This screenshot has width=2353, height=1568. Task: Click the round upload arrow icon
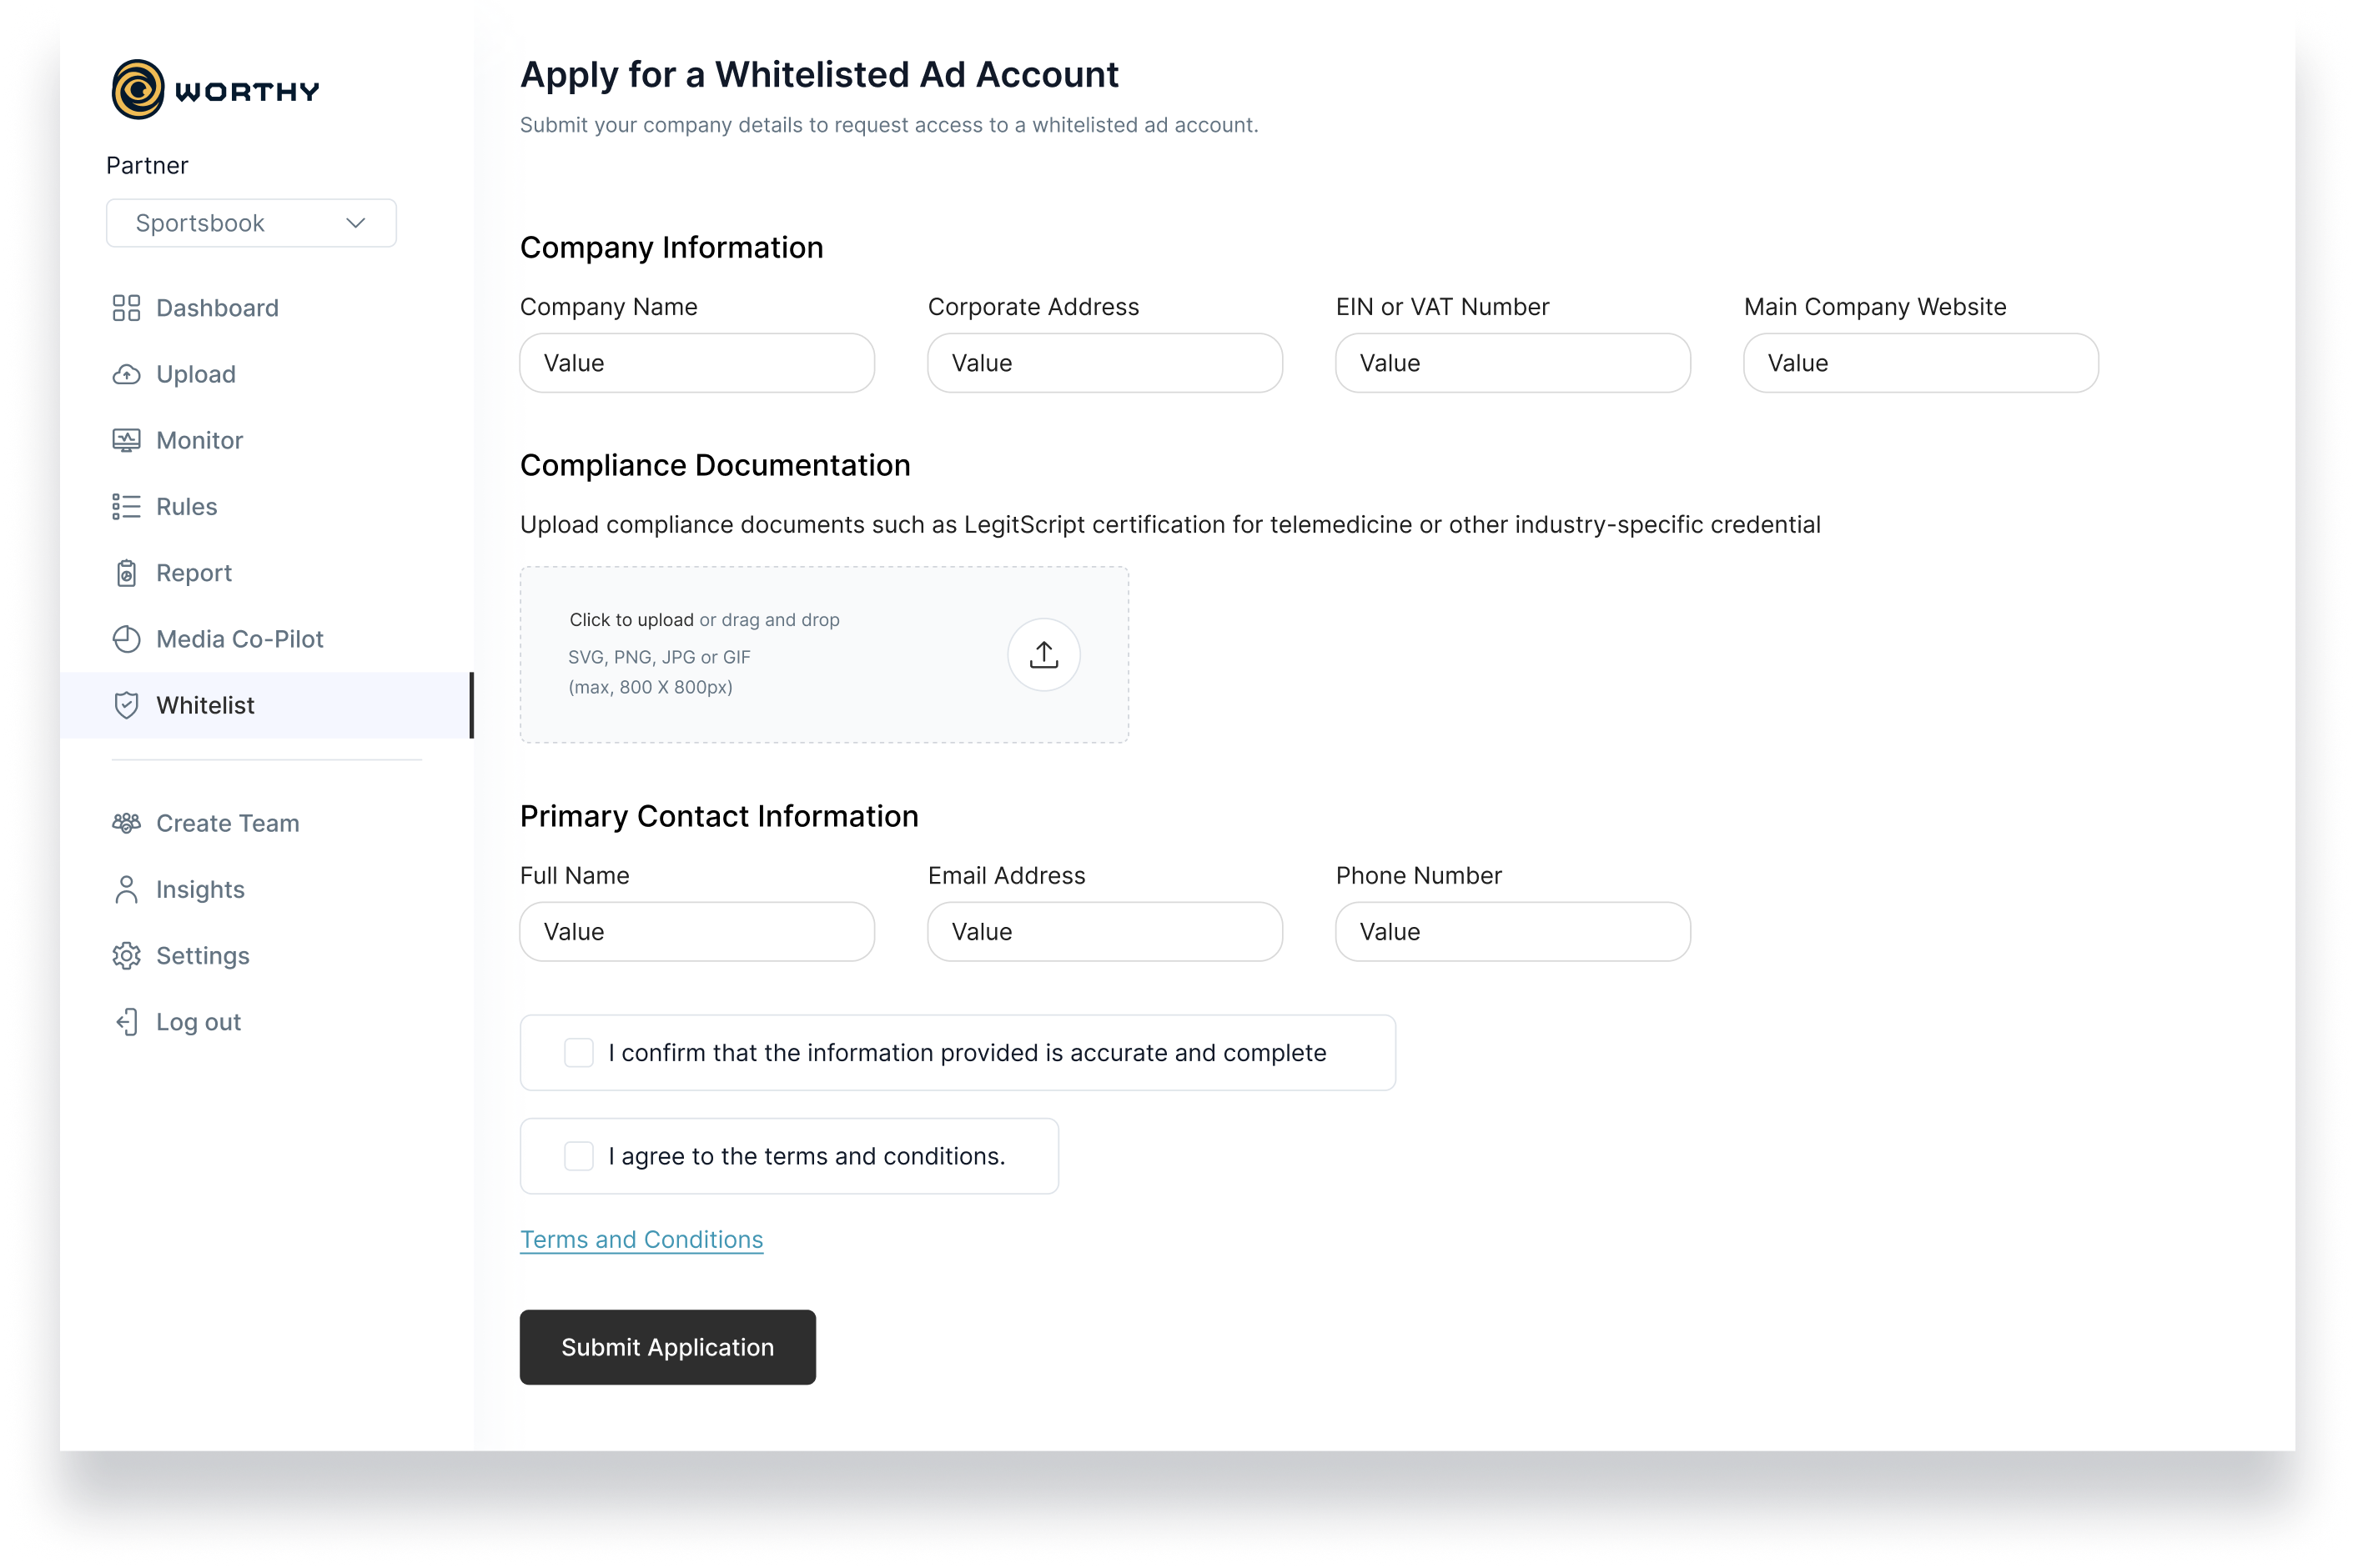click(1043, 655)
